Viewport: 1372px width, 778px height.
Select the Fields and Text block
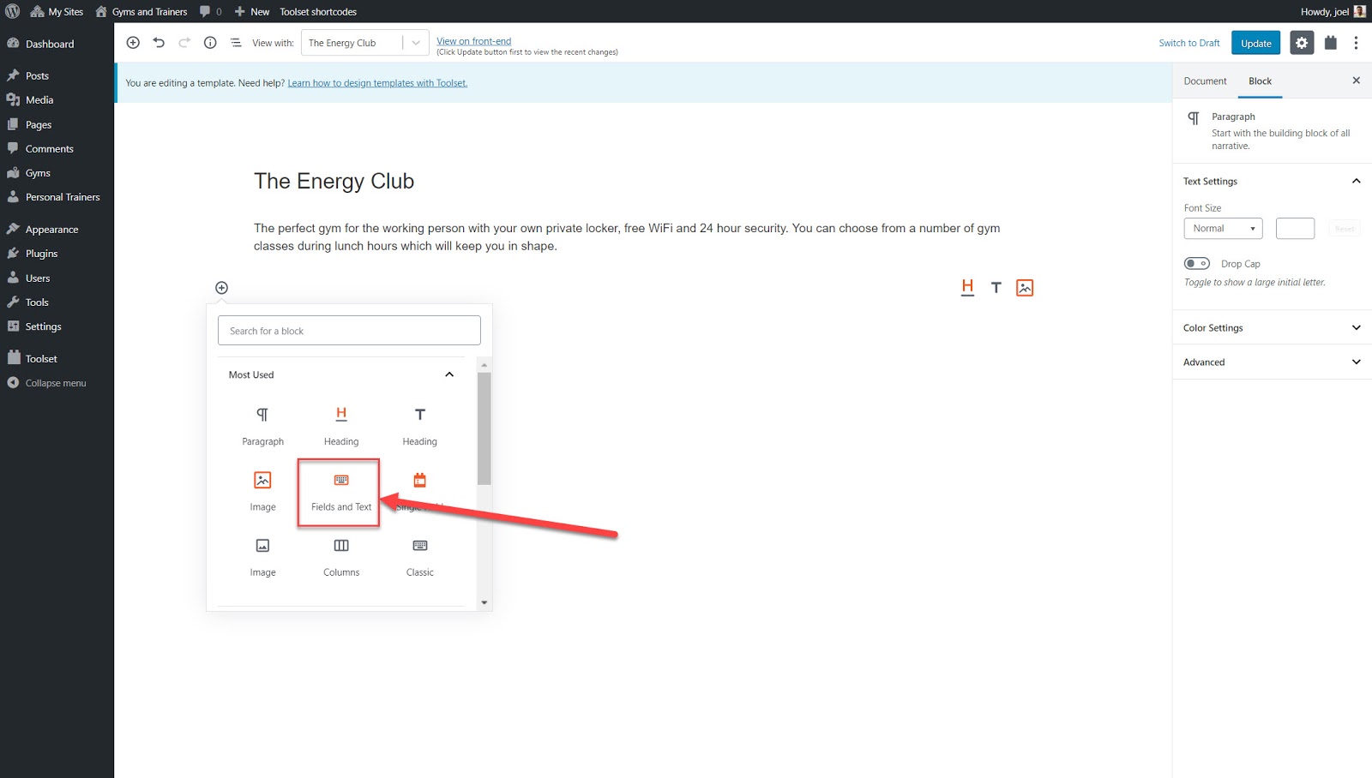pos(340,492)
